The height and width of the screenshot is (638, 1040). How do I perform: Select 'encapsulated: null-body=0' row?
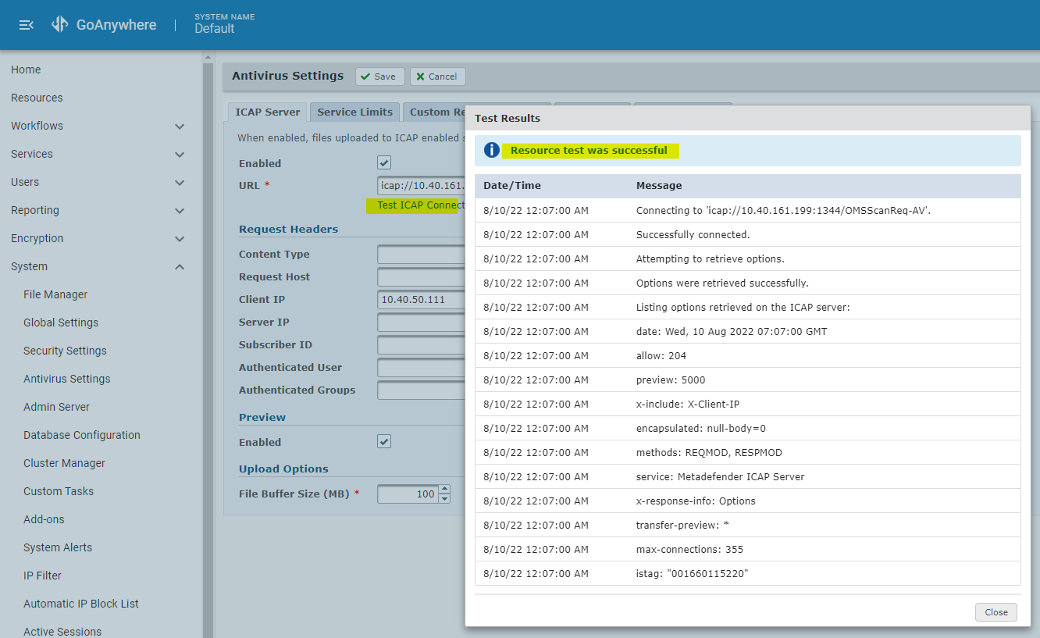[747, 428]
